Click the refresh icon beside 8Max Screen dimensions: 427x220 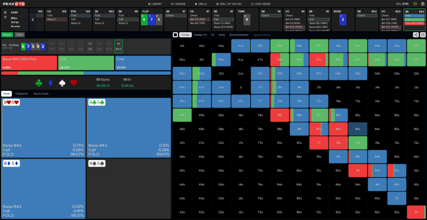[x=5, y=17]
